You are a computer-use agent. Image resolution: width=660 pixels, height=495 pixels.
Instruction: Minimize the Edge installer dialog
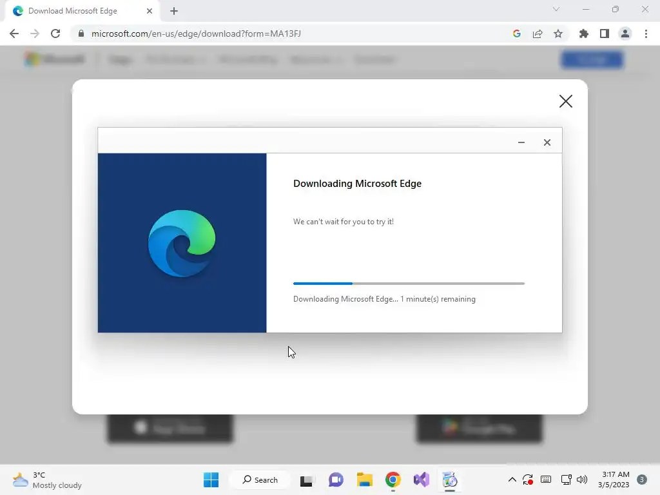tap(521, 142)
